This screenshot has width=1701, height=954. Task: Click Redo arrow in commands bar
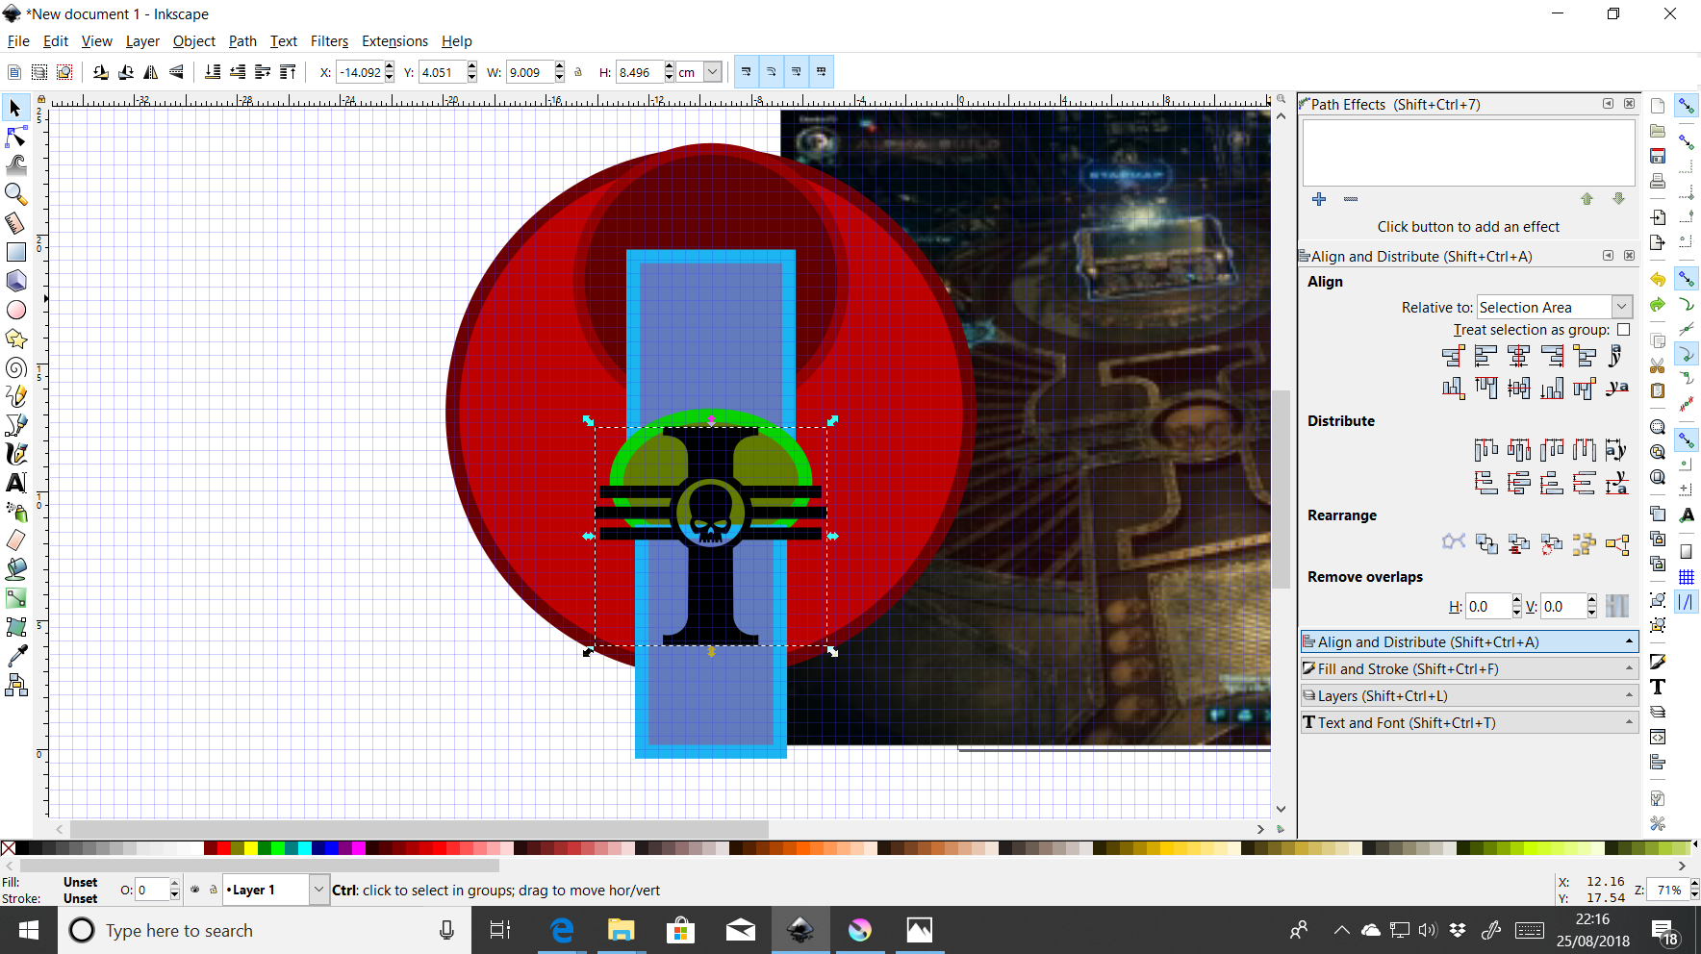tap(1658, 305)
